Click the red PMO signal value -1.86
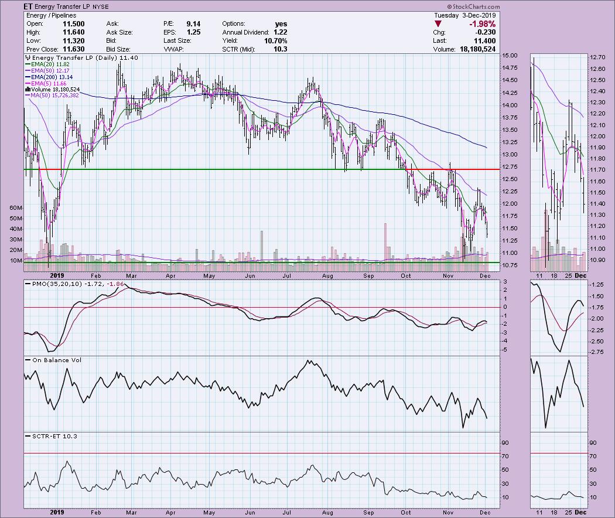 pyautogui.click(x=115, y=284)
